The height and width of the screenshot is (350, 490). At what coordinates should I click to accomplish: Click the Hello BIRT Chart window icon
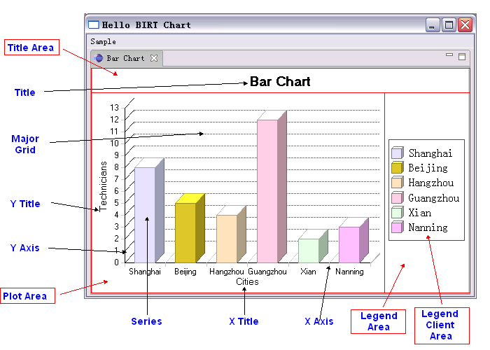point(93,24)
